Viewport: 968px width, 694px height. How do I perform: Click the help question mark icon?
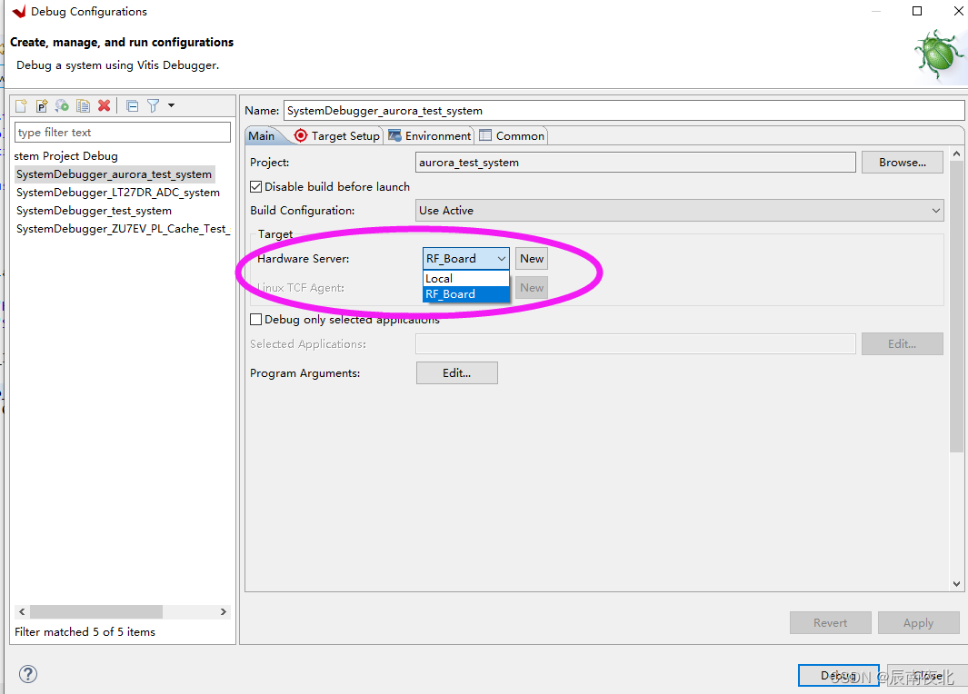tap(28, 674)
